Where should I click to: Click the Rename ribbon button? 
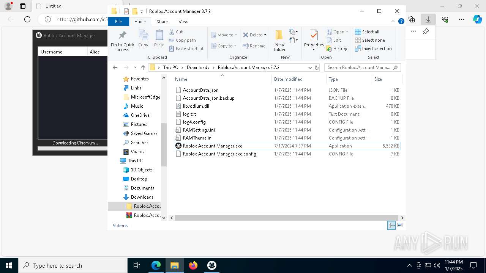tap(254, 46)
